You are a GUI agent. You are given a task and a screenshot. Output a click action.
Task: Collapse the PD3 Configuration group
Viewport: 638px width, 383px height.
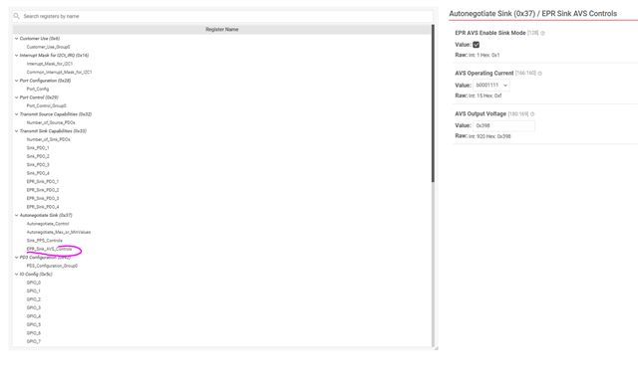point(17,258)
